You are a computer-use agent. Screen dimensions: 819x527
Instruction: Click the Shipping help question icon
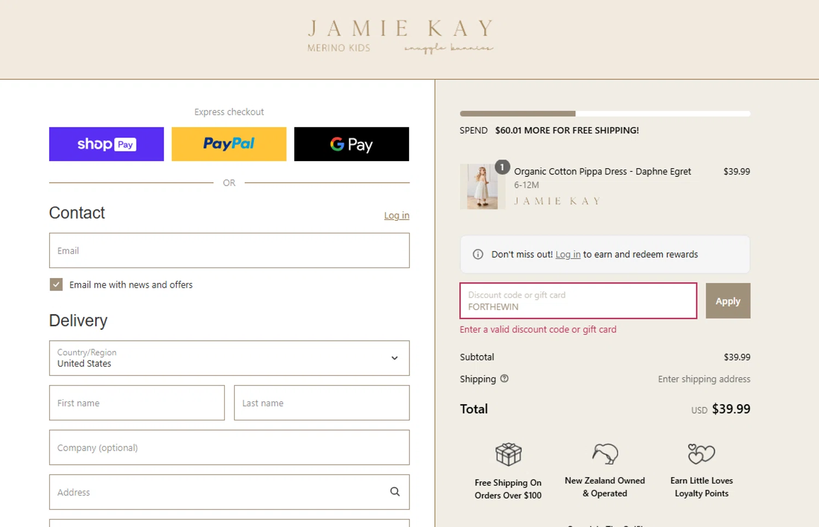[x=505, y=378]
